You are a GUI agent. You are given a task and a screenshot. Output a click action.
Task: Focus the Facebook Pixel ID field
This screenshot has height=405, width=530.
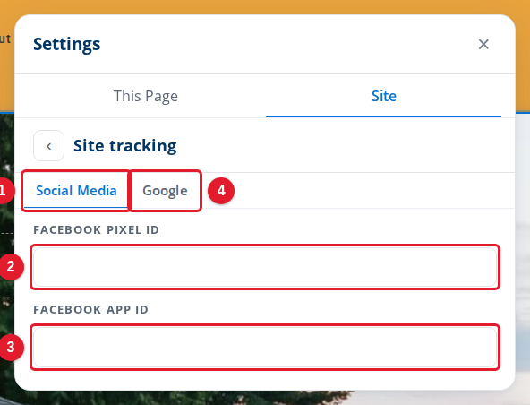[265, 267]
